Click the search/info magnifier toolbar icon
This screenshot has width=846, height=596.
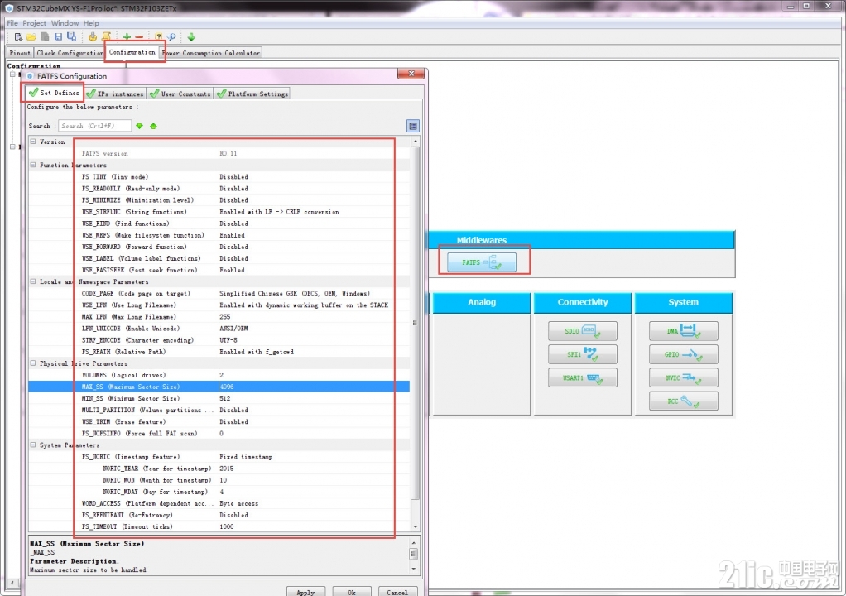click(171, 36)
